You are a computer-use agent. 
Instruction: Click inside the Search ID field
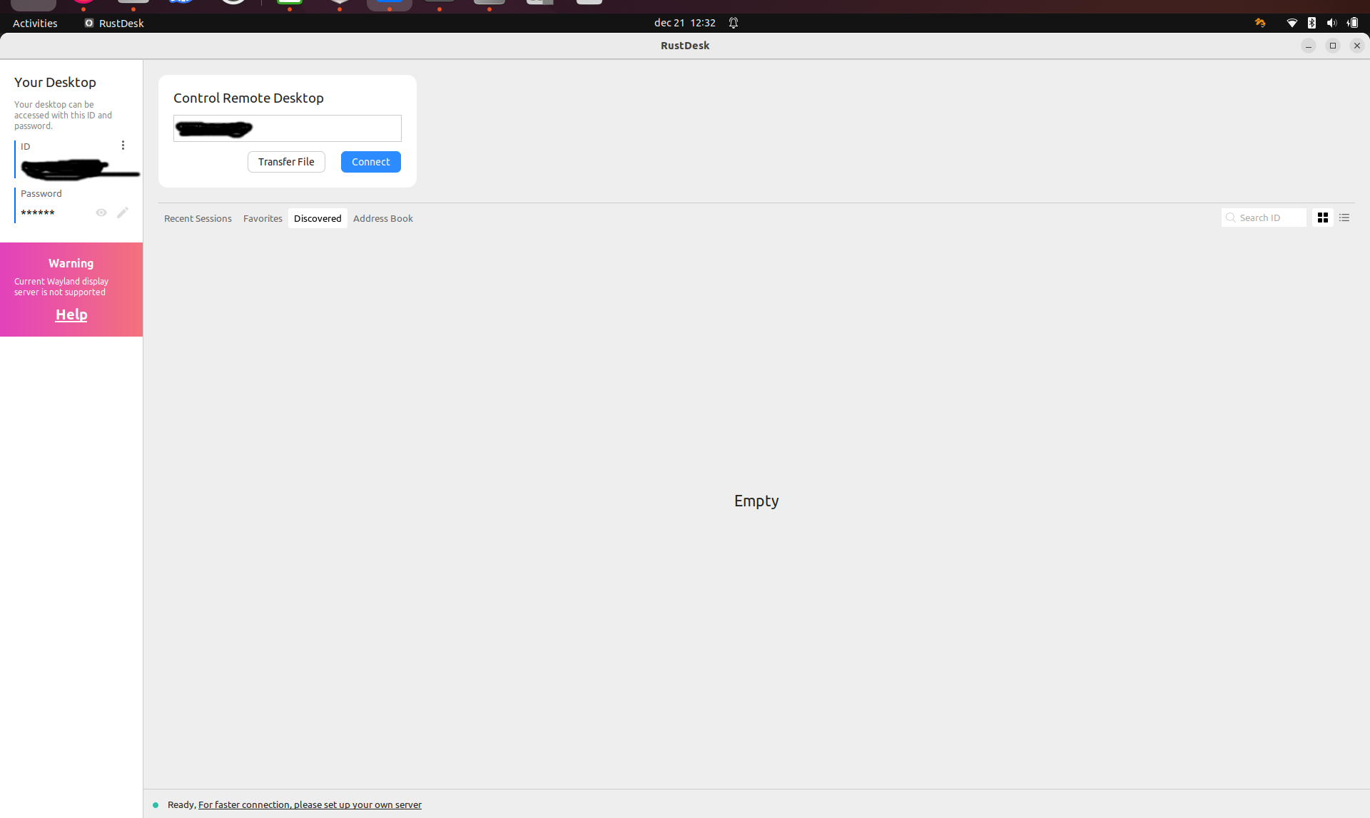click(1270, 218)
